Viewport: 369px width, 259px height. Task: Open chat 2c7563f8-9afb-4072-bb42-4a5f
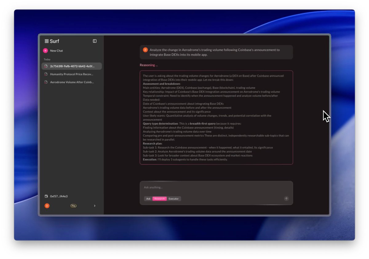pos(72,66)
